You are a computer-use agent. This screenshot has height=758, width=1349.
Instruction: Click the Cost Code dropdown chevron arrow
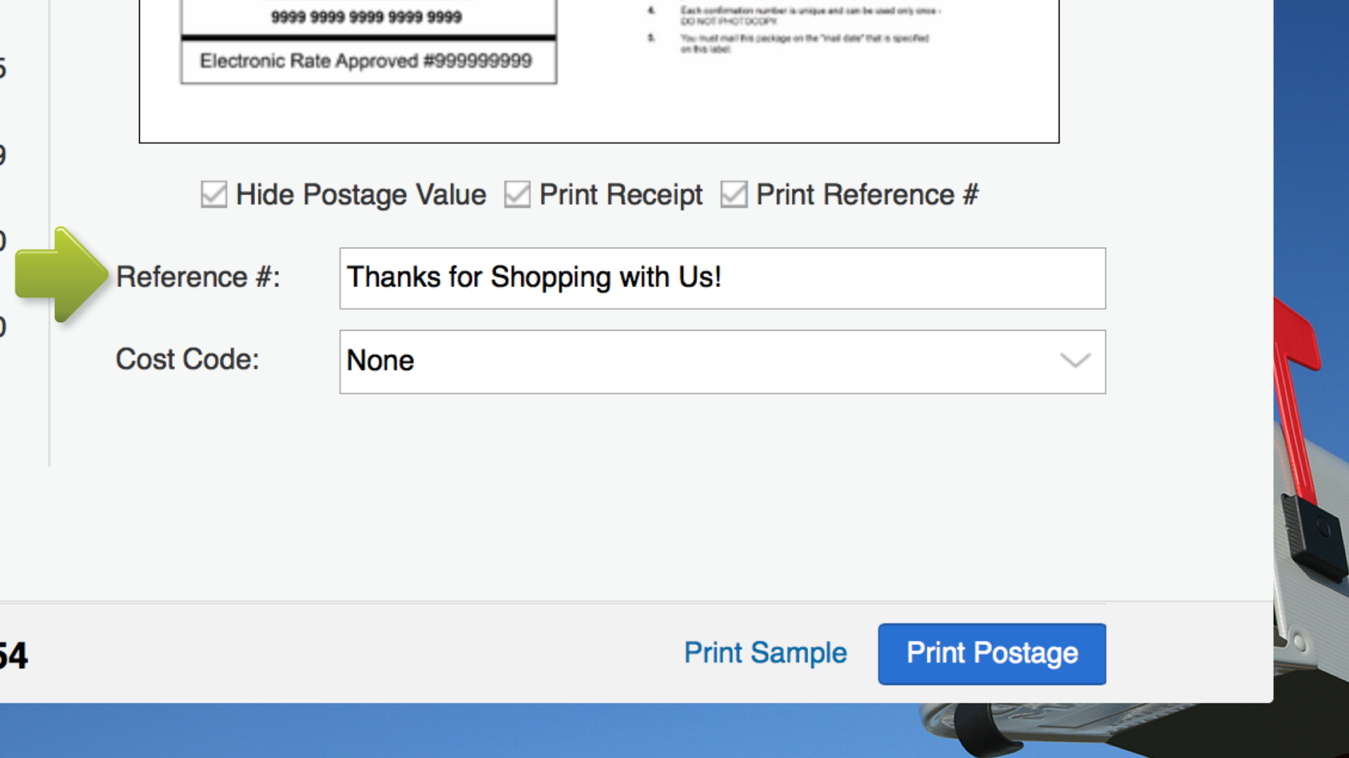tap(1075, 361)
